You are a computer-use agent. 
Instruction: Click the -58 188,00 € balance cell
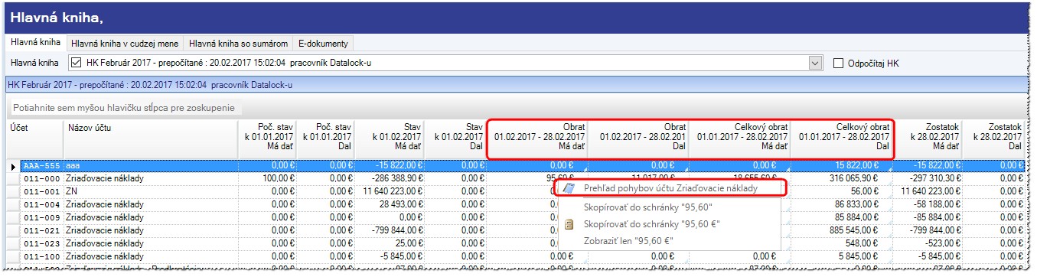[x=928, y=204]
